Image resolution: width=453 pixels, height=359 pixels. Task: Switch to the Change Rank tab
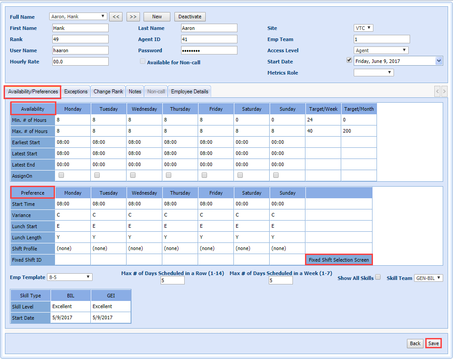[x=108, y=92]
